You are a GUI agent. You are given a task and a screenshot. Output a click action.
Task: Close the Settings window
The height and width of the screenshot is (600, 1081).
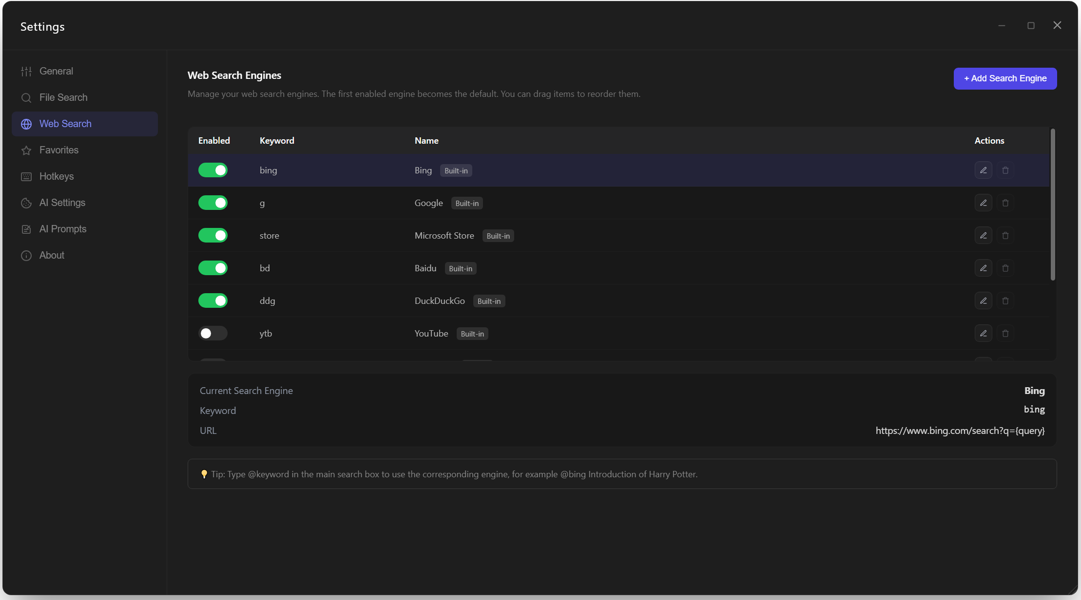tap(1057, 25)
